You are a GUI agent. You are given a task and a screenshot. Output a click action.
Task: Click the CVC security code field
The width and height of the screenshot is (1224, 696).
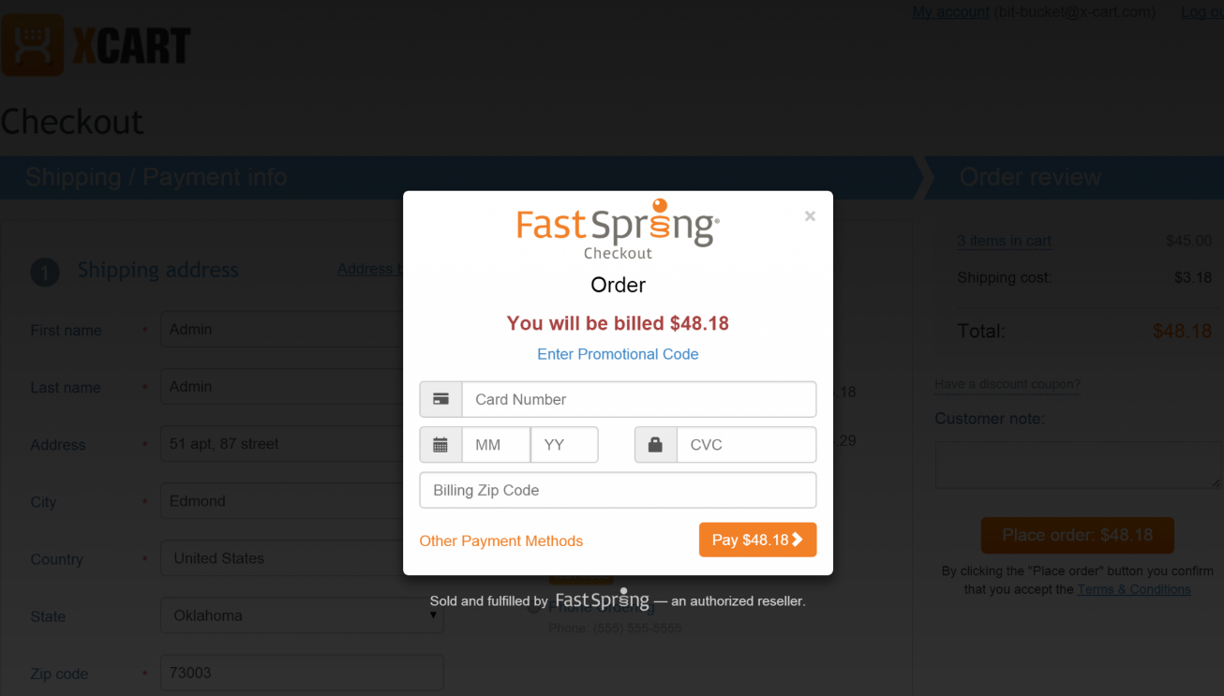coord(746,445)
